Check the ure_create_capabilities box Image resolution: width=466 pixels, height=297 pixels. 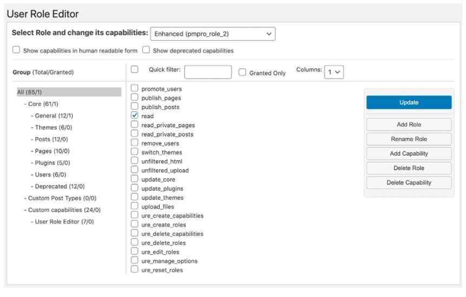click(135, 215)
